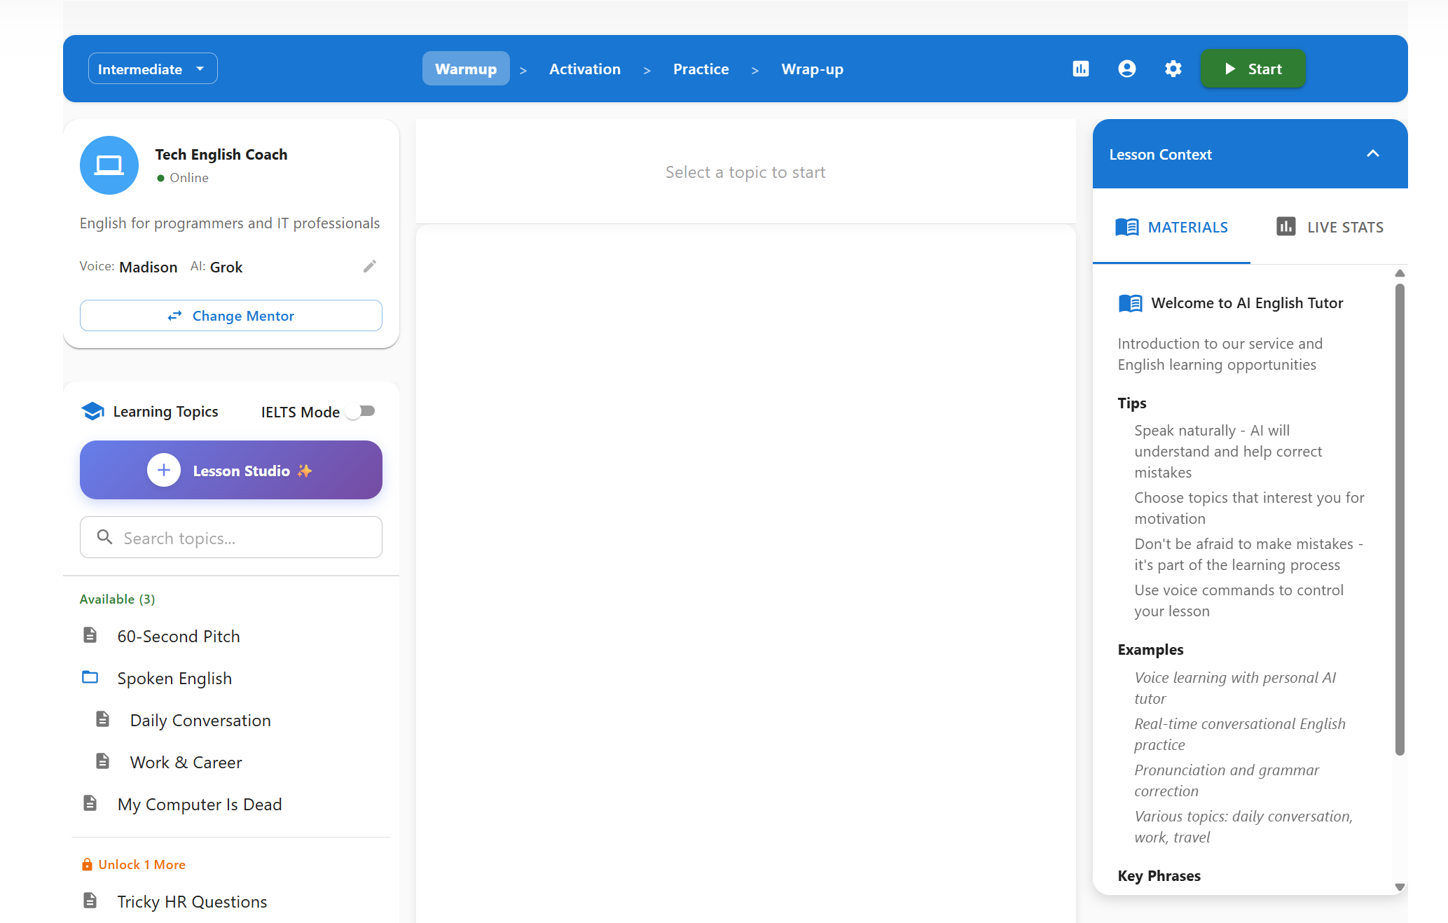
Task: Open settings gear icon
Action: 1173,69
